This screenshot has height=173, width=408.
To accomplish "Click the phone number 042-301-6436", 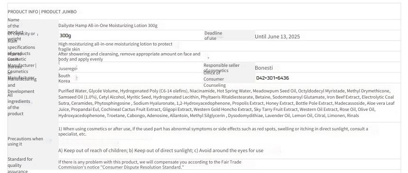I will (x=272, y=78).
